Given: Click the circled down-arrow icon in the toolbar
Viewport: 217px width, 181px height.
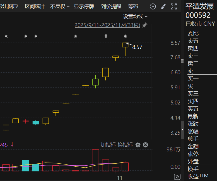Looking at the screenshot, I should [153, 6].
